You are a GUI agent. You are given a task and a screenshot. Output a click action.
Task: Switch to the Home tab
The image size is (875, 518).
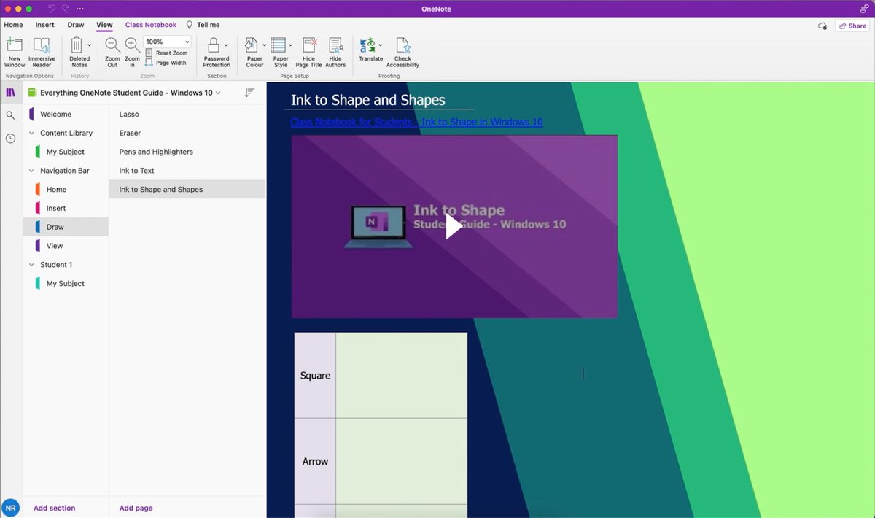(13, 25)
